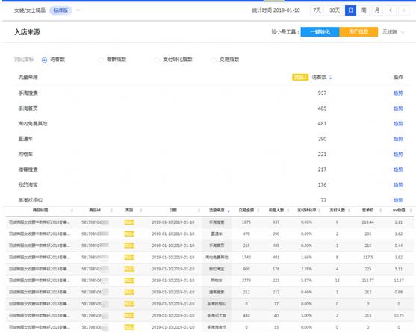416x333 pixels.
Task: Select the 访客数 radio button
Action: pyautogui.click(x=44, y=60)
